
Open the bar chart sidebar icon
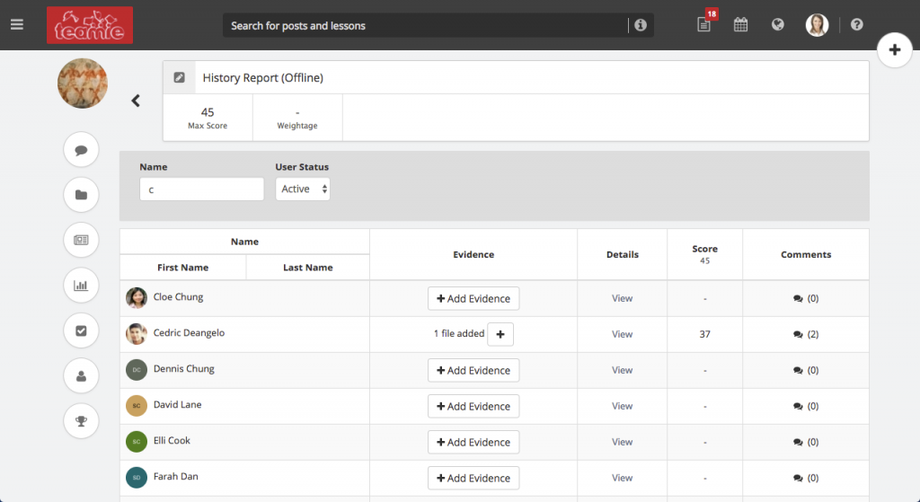point(81,285)
